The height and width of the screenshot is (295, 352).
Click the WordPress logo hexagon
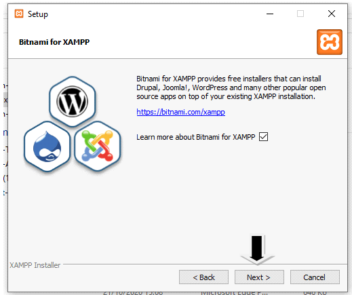[x=73, y=102]
